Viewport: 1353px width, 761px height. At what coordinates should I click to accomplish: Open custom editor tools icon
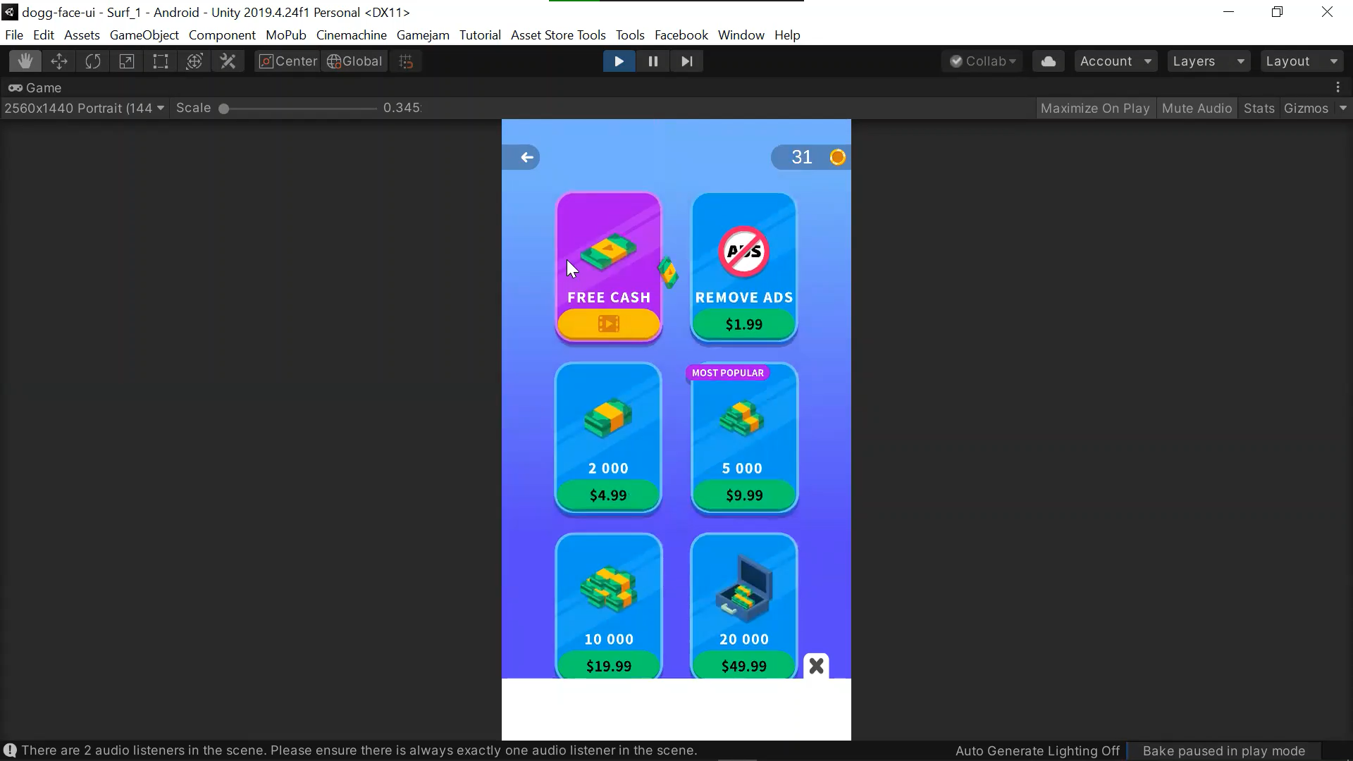coord(228,61)
